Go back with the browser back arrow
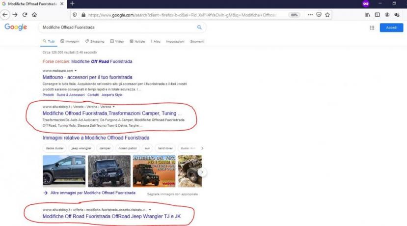The image size is (407, 226). pyautogui.click(x=5, y=15)
